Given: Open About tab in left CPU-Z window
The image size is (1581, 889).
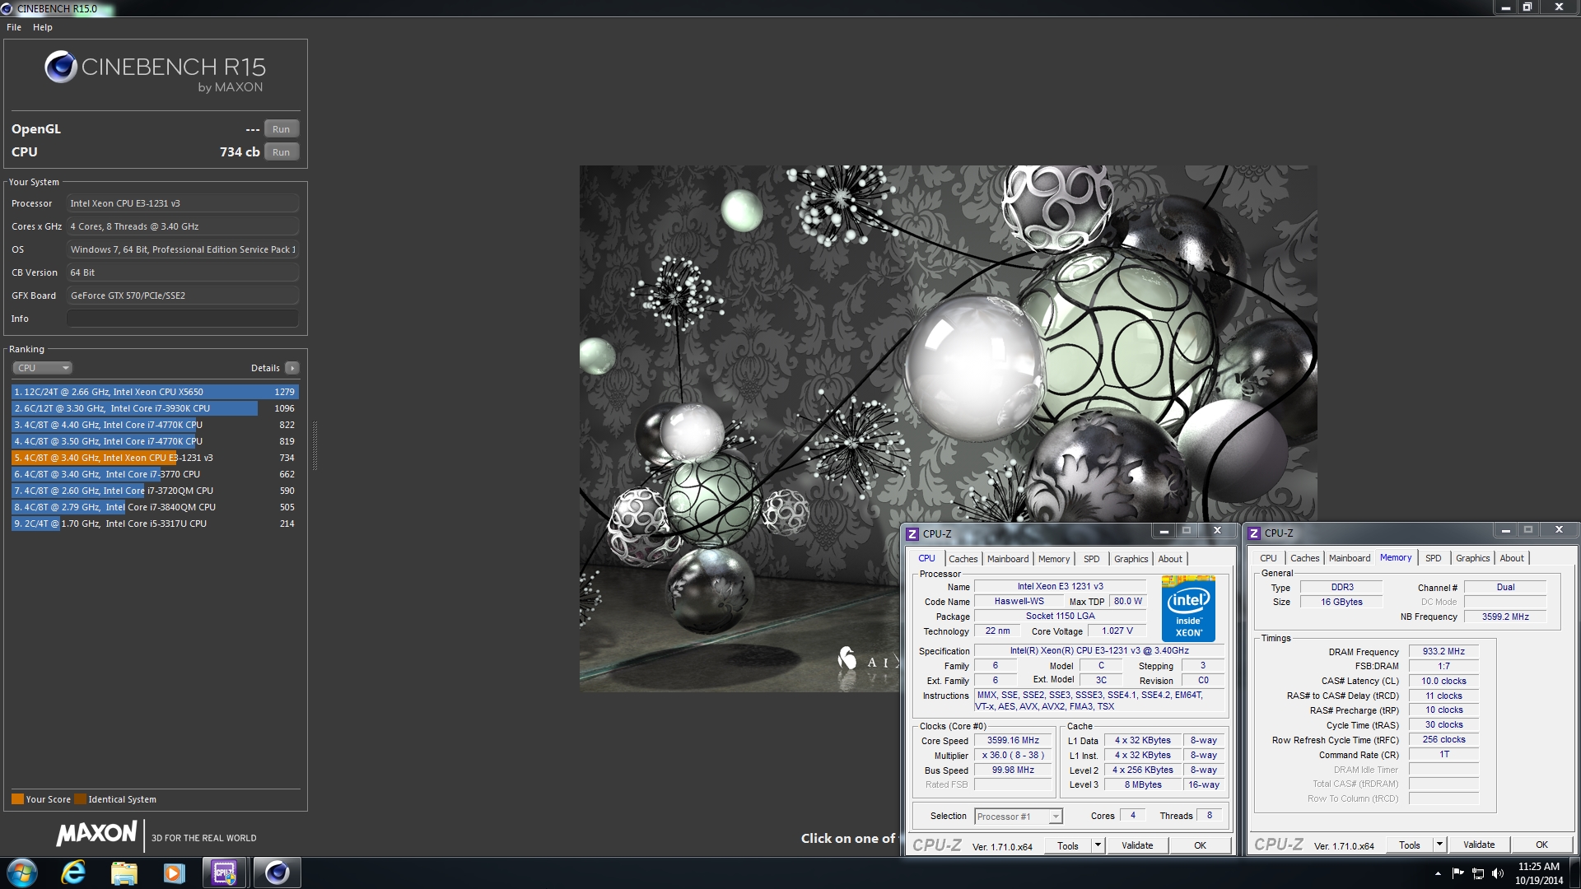Looking at the screenshot, I should (x=1170, y=559).
